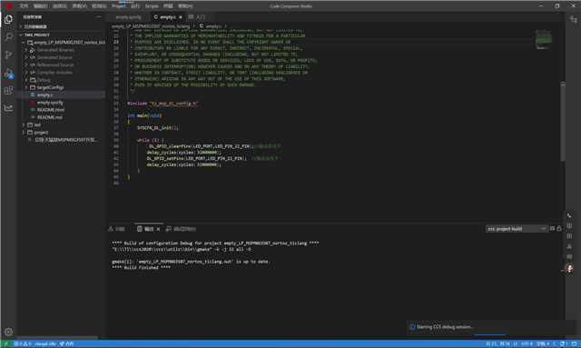
Task: Open the ccs: project-build output channel dropdown
Action: click(x=517, y=229)
